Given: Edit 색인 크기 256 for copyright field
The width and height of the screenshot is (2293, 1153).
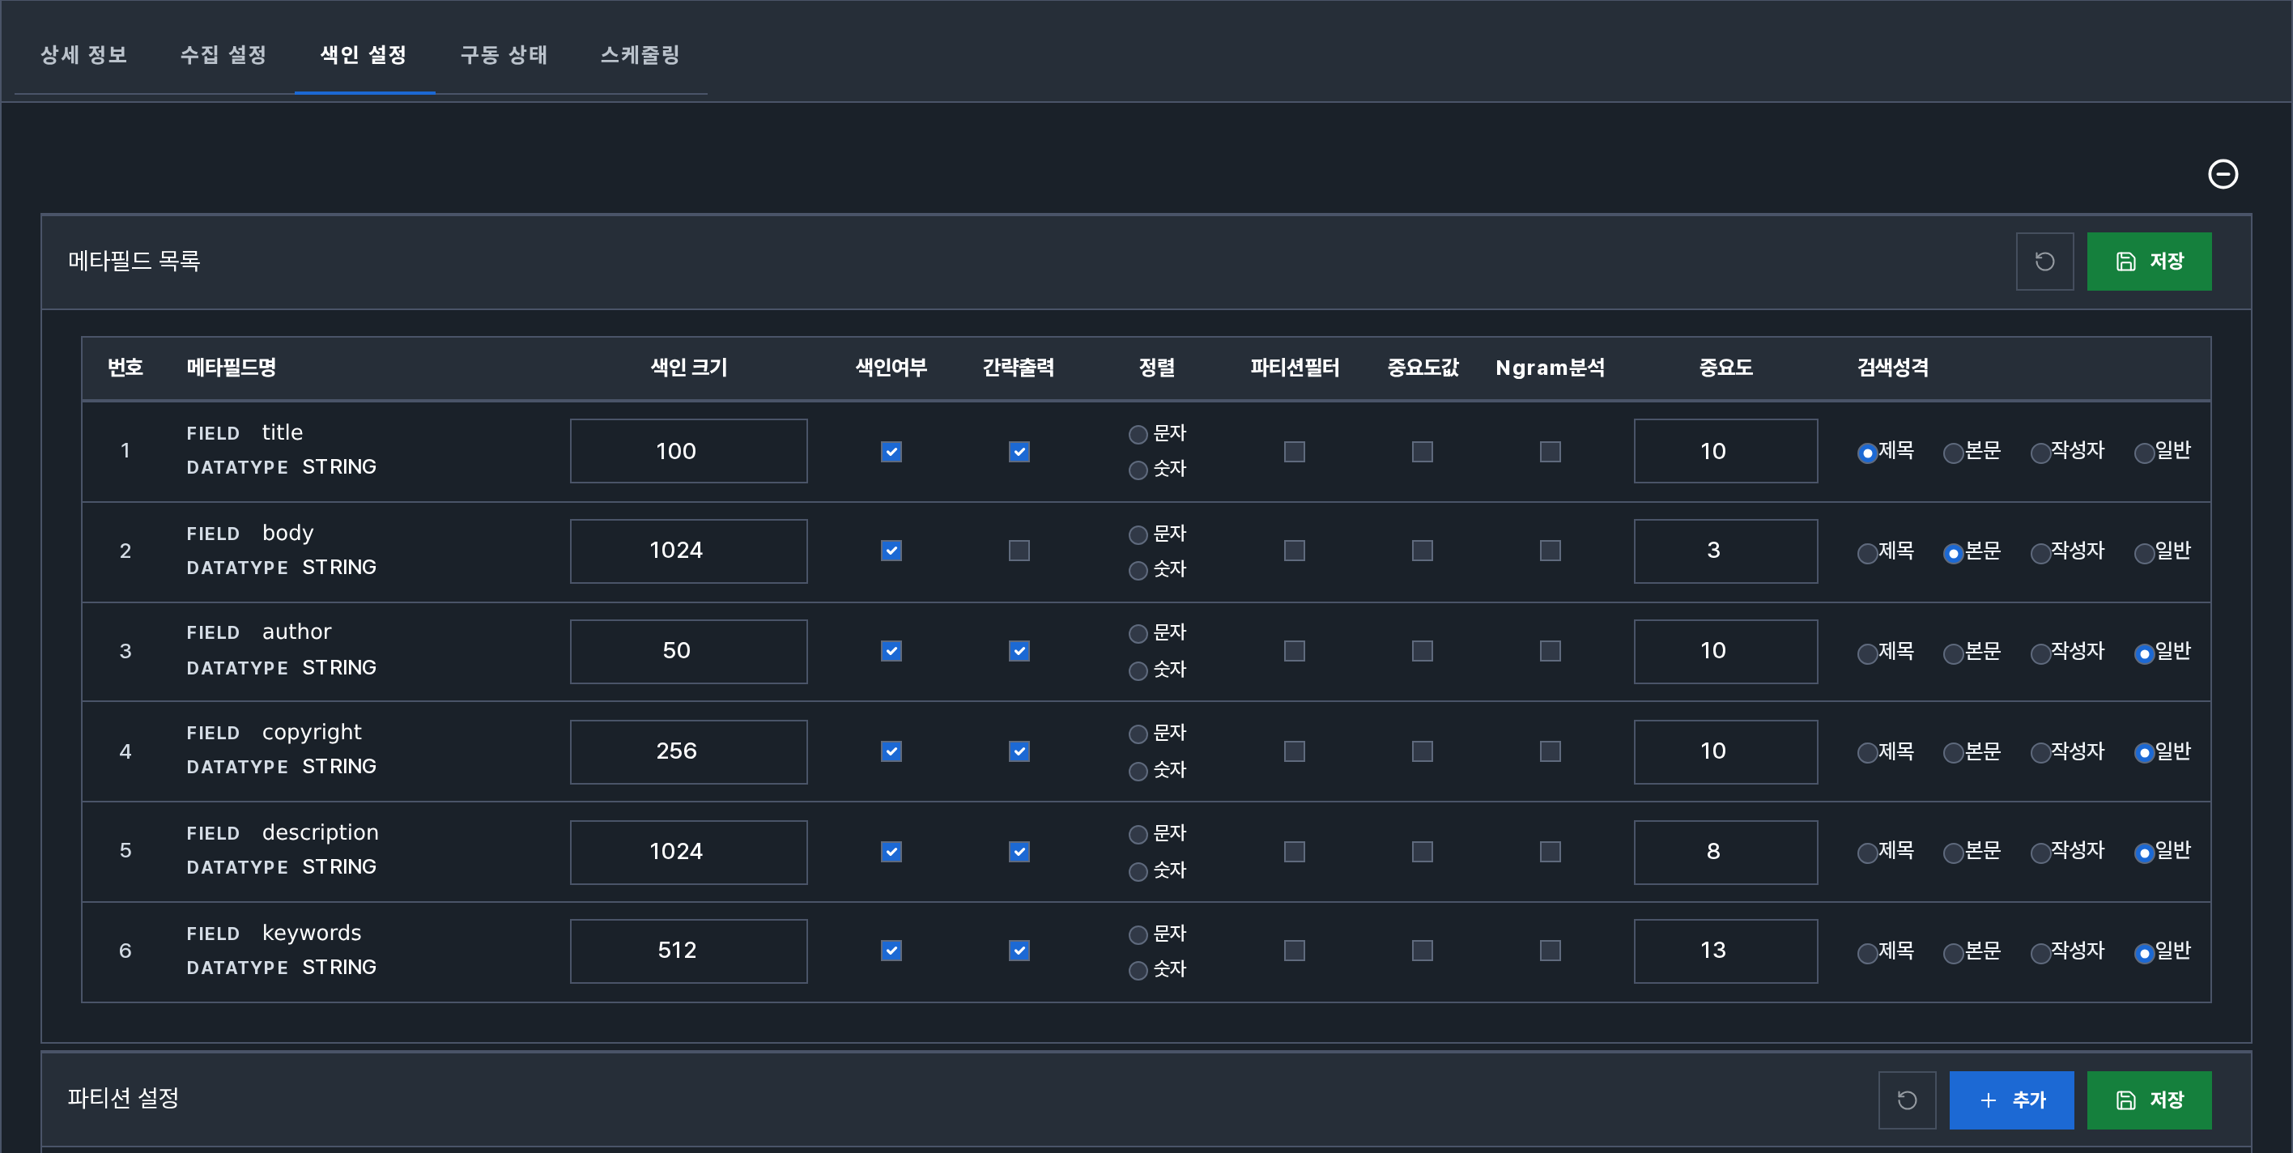Looking at the screenshot, I should click(688, 751).
